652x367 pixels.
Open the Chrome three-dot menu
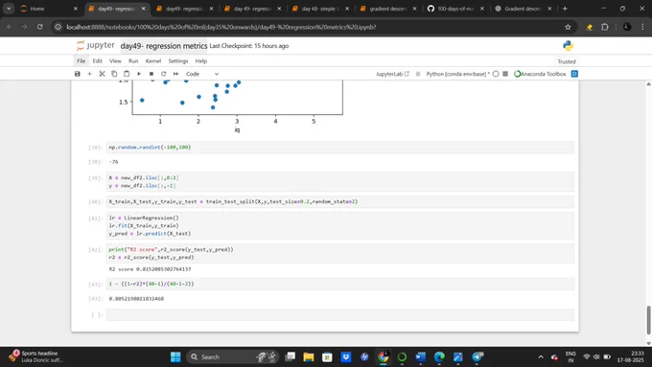coord(642,27)
